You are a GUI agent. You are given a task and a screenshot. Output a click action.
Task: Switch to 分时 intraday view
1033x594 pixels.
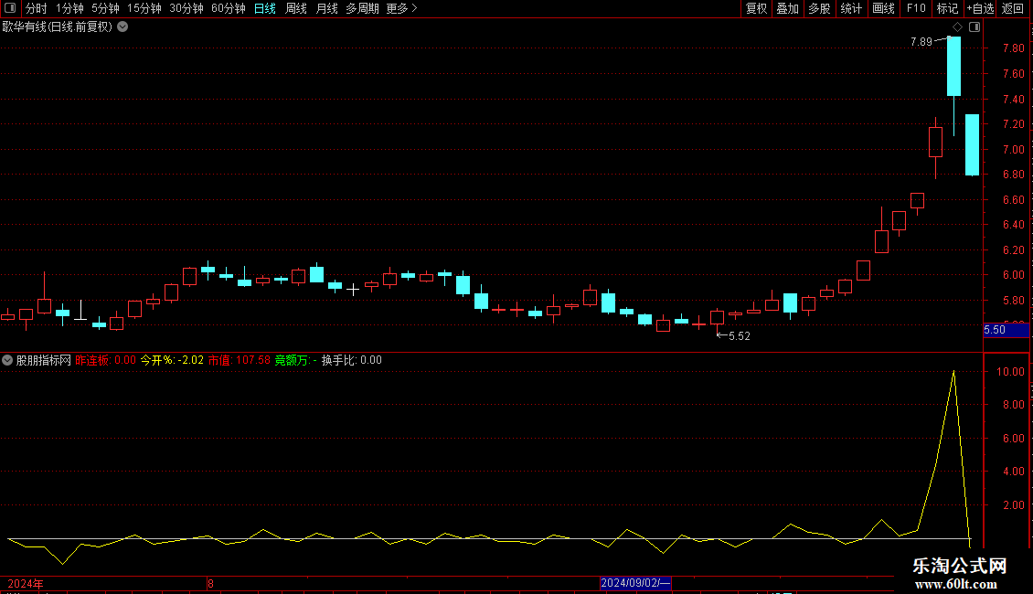tap(37, 8)
